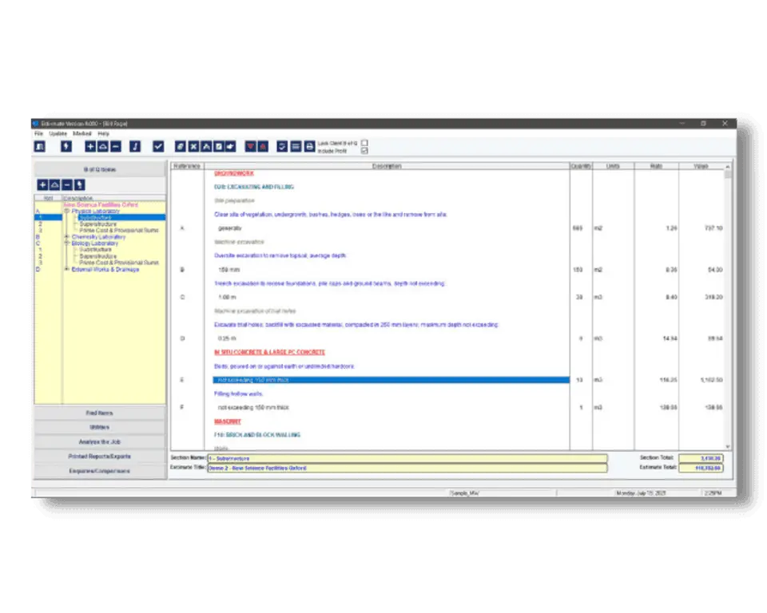This screenshot has height=613, width=767.
Task: Click the plus icon in main toolbar
Action: [x=90, y=147]
